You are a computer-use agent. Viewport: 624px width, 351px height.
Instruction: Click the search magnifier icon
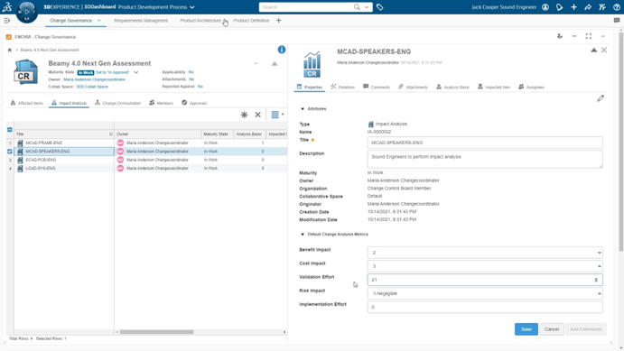(357, 7)
